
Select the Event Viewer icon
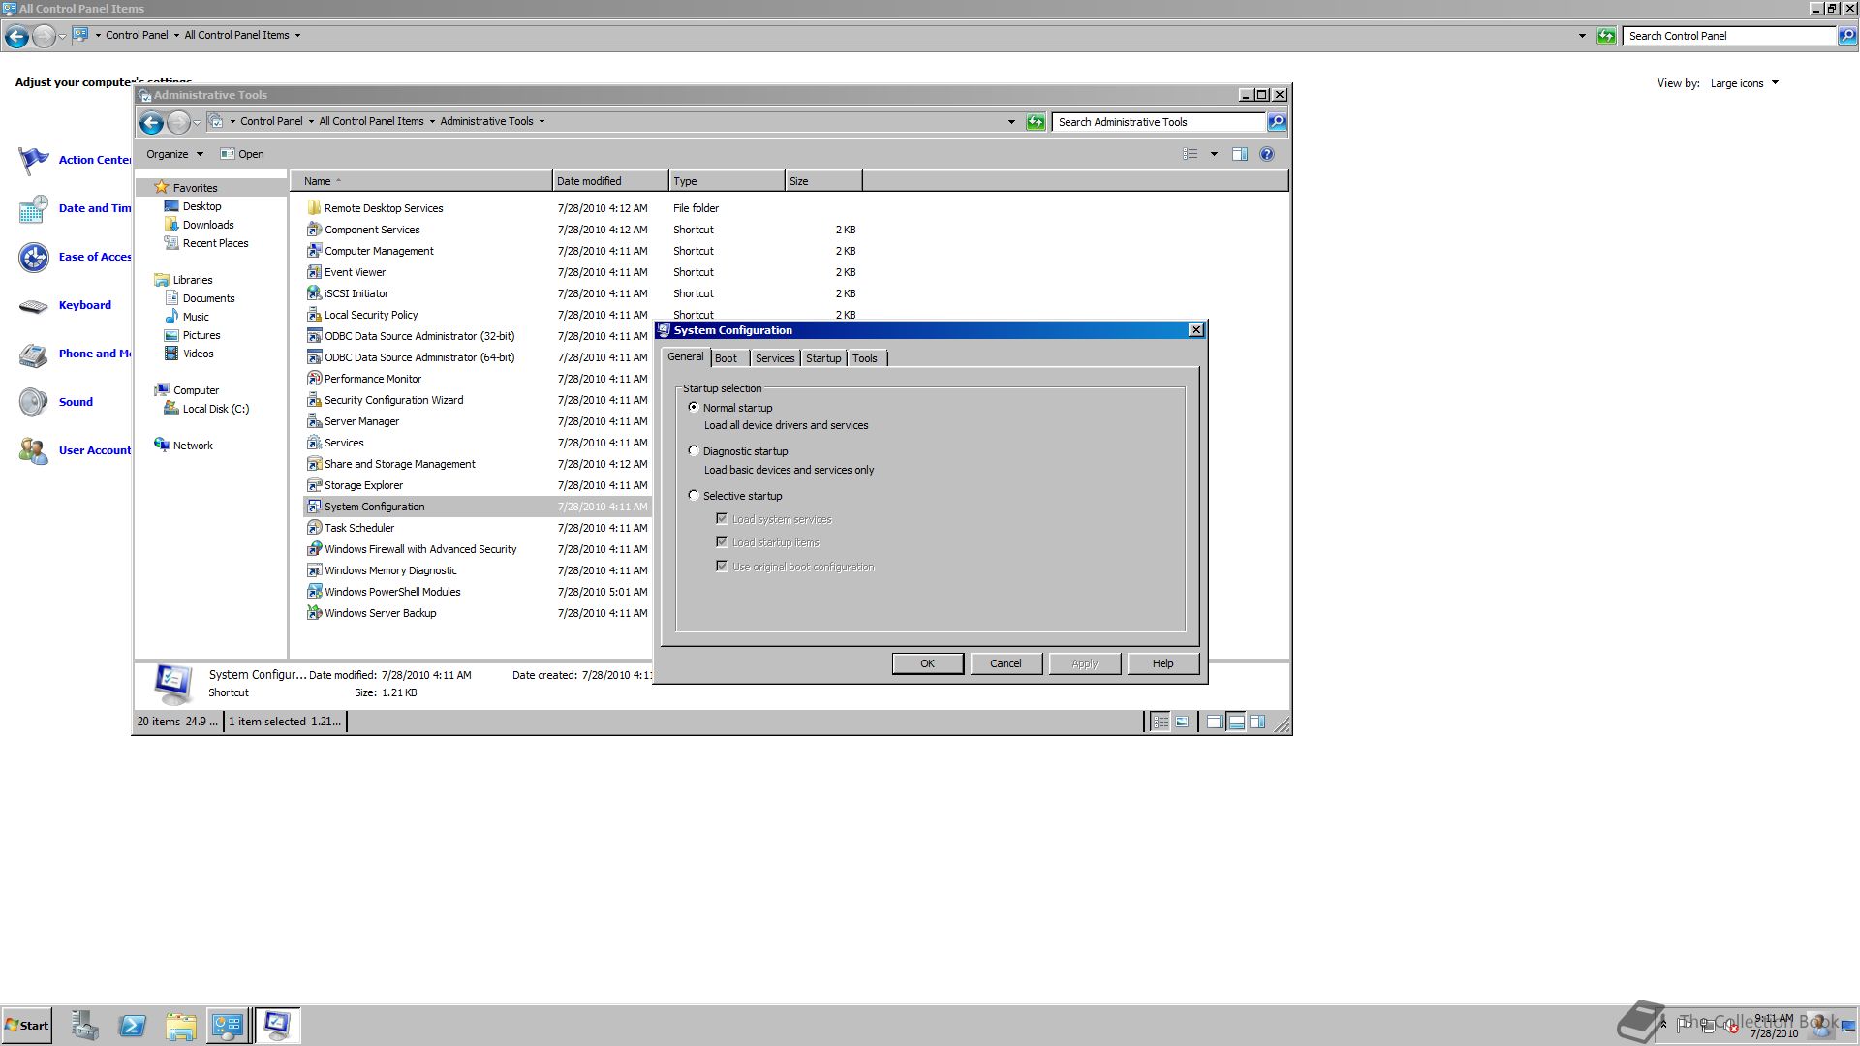pyautogui.click(x=314, y=272)
